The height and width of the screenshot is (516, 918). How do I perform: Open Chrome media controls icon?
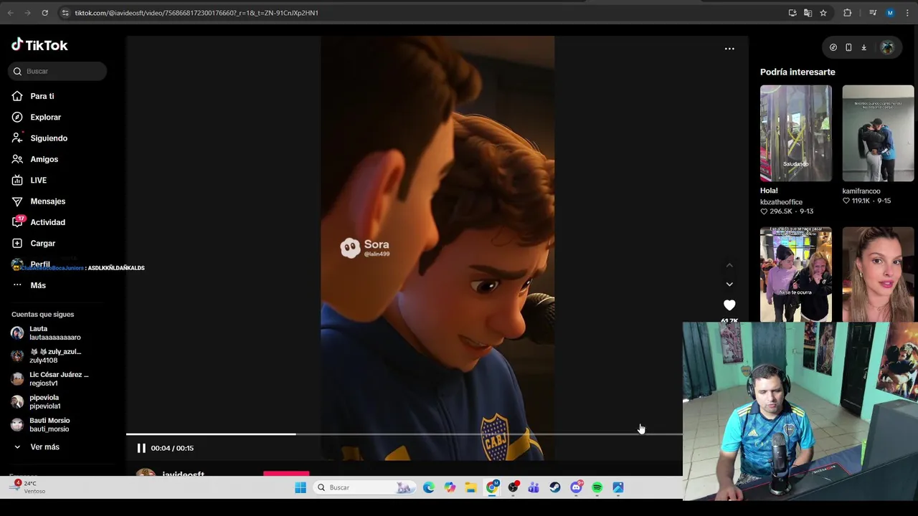coord(873,13)
